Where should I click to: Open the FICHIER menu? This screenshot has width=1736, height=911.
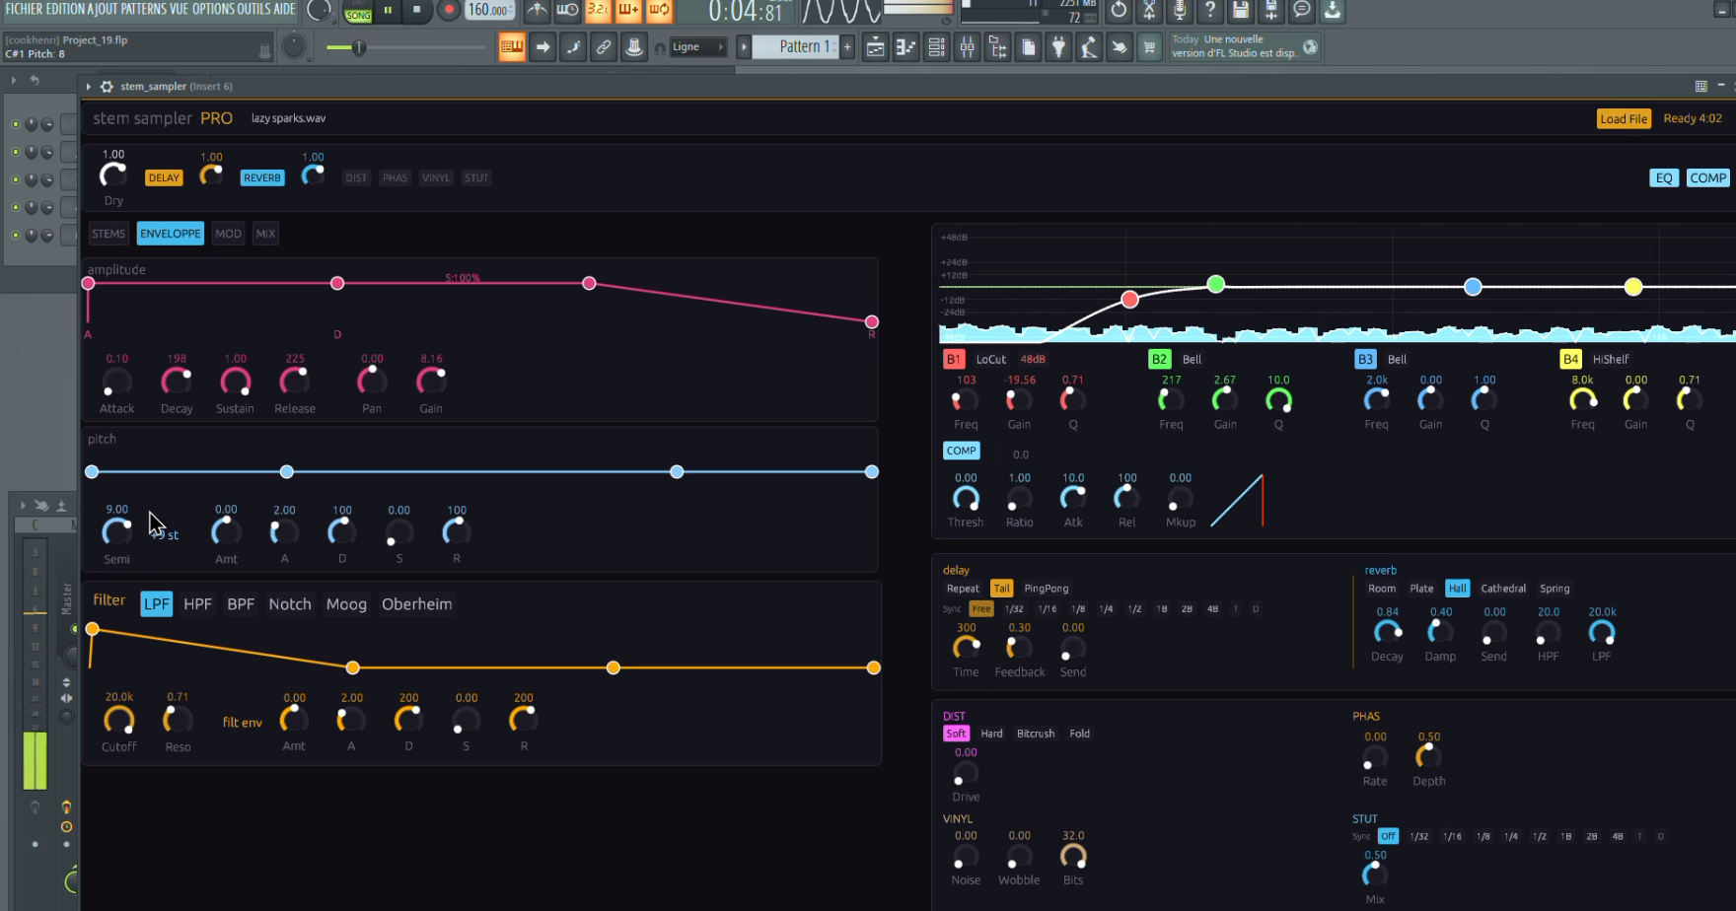pyautogui.click(x=24, y=9)
